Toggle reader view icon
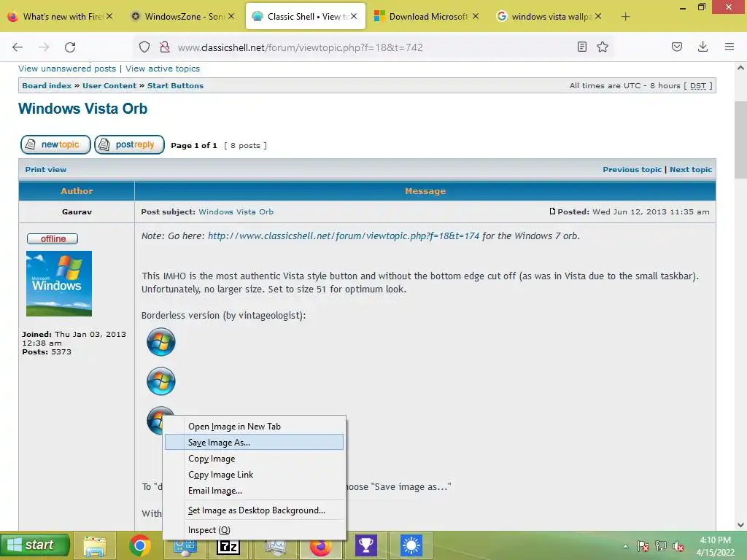 click(581, 47)
